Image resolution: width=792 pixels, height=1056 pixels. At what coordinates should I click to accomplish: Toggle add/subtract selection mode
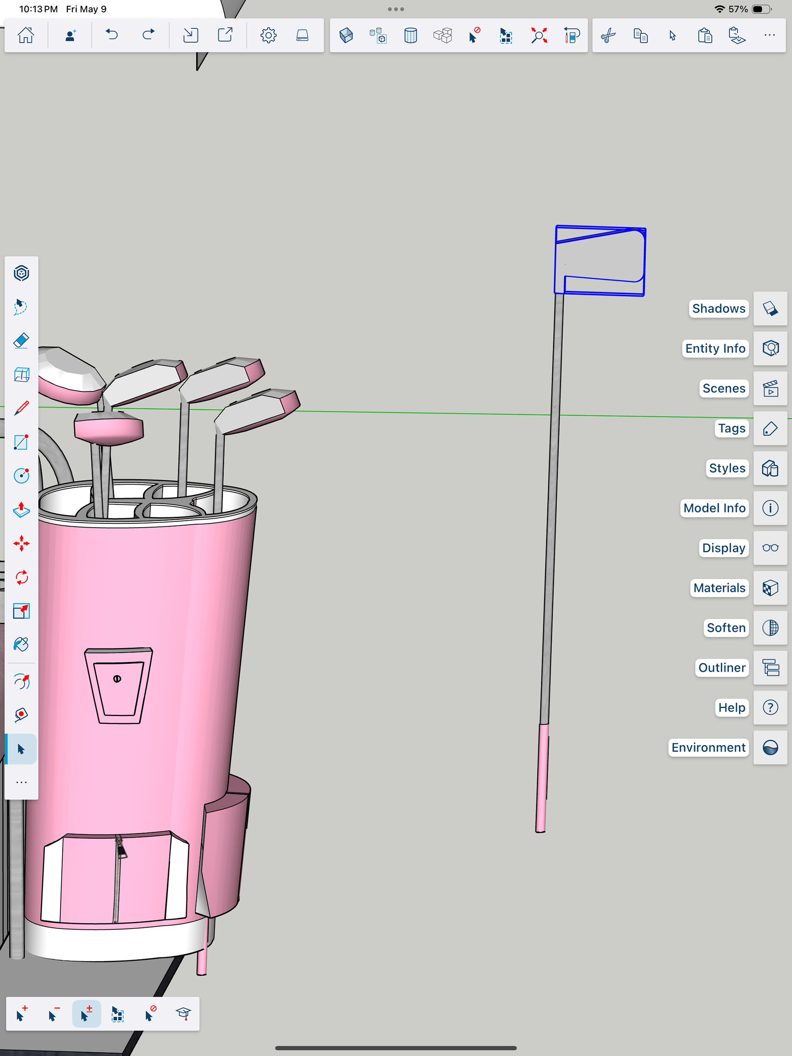[86, 1013]
